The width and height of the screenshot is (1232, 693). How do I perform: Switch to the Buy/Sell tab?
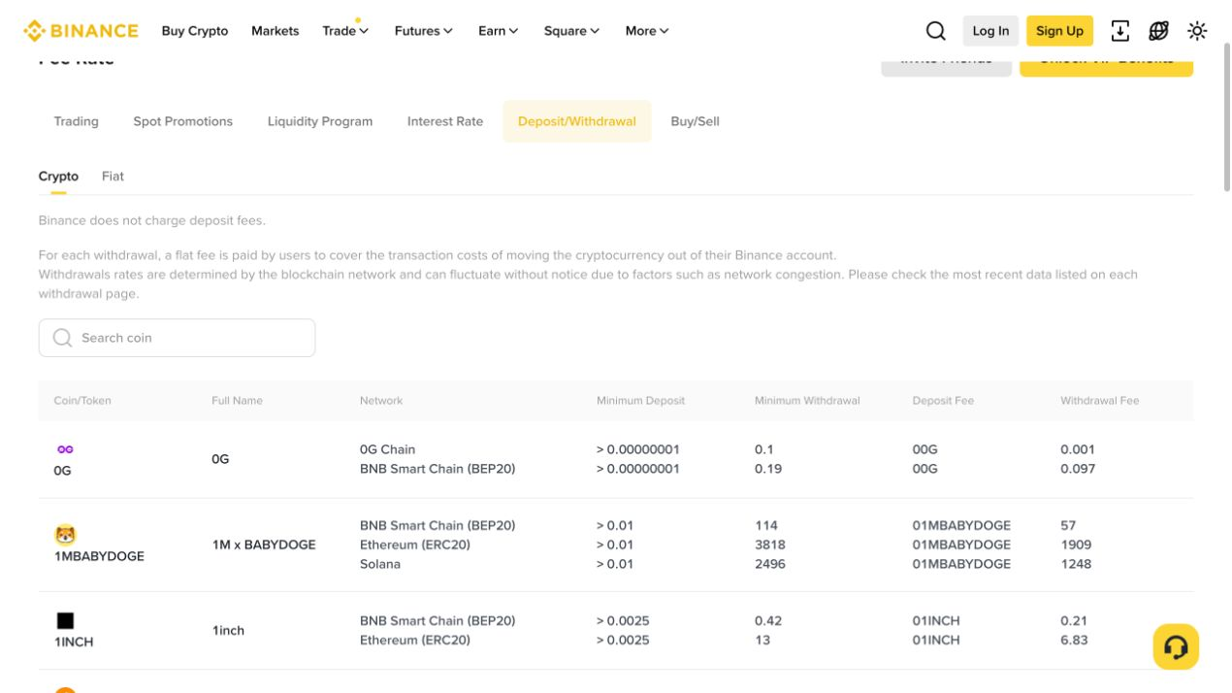(695, 121)
